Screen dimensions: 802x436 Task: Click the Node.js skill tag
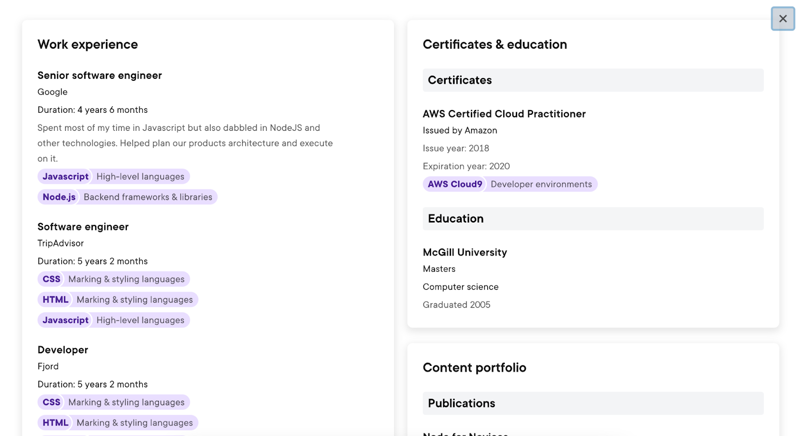coord(127,197)
